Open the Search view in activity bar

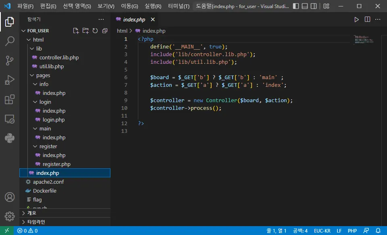[10, 41]
